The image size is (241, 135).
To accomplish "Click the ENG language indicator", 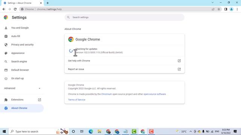I will tap(217, 132).
